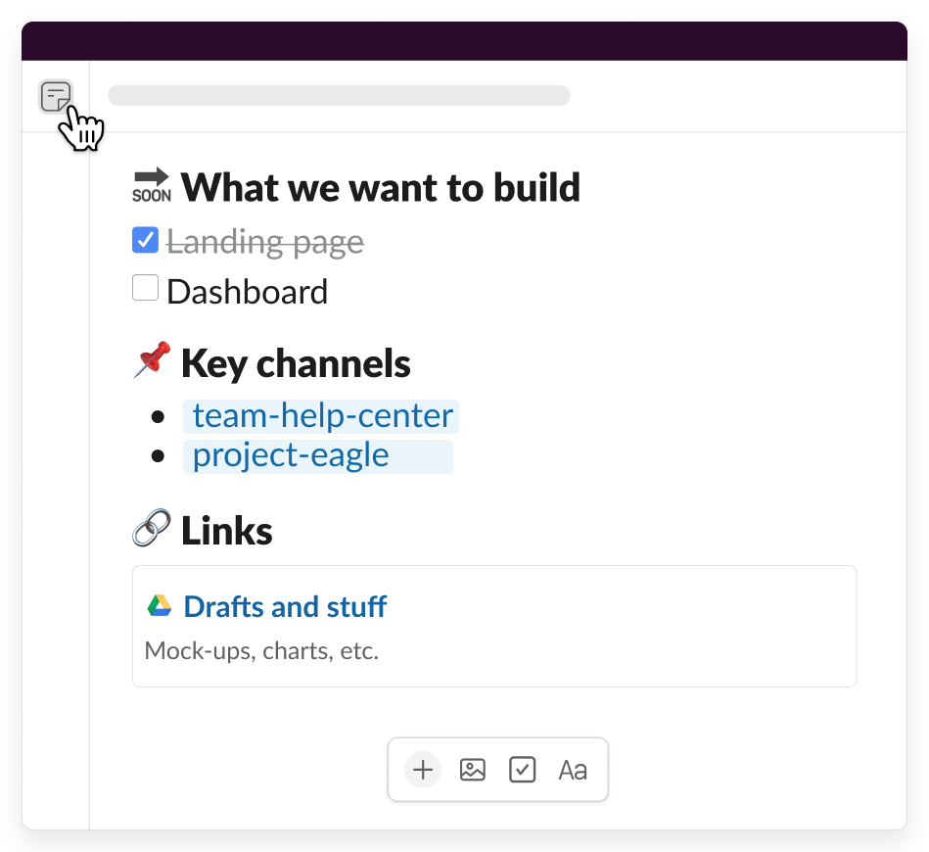Click the Key channels heading text
Image resolution: width=929 pixels, height=852 pixels.
point(296,363)
